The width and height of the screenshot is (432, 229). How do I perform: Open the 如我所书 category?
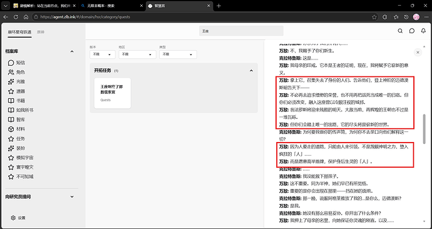pyautogui.click(x=21, y=110)
